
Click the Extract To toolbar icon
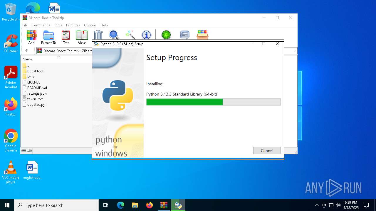coord(48,37)
